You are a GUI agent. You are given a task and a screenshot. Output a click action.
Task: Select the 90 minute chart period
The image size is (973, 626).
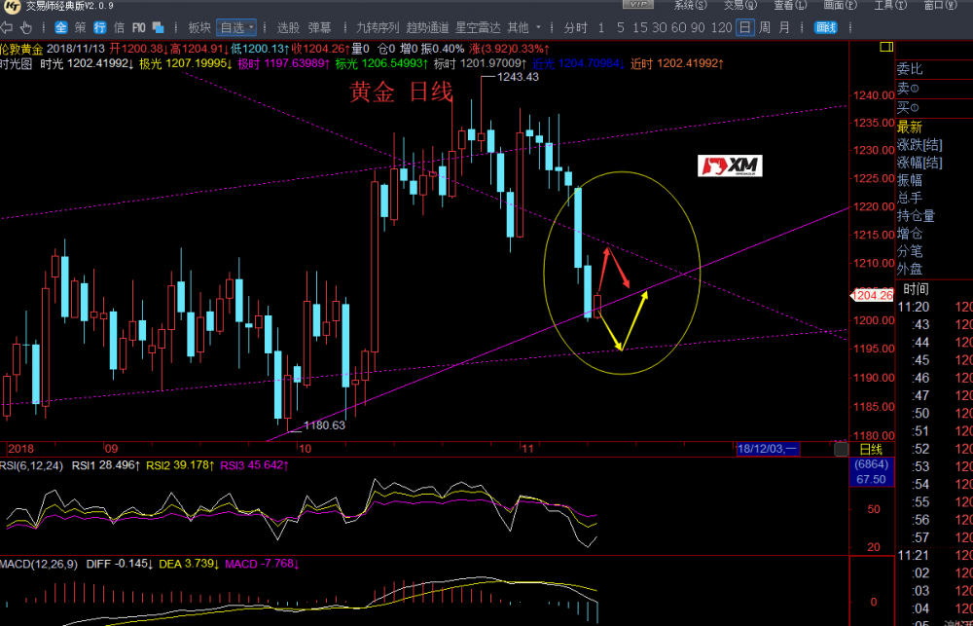(x=698, y=27)
